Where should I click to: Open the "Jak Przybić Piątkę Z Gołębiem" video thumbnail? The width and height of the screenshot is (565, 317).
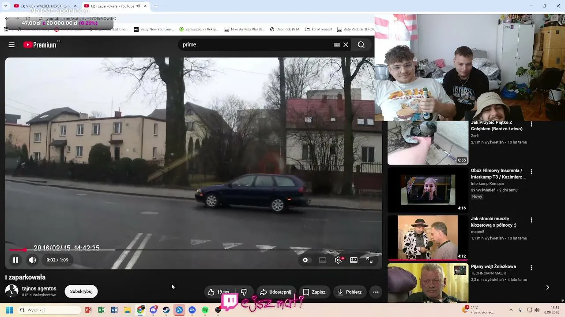428,143
